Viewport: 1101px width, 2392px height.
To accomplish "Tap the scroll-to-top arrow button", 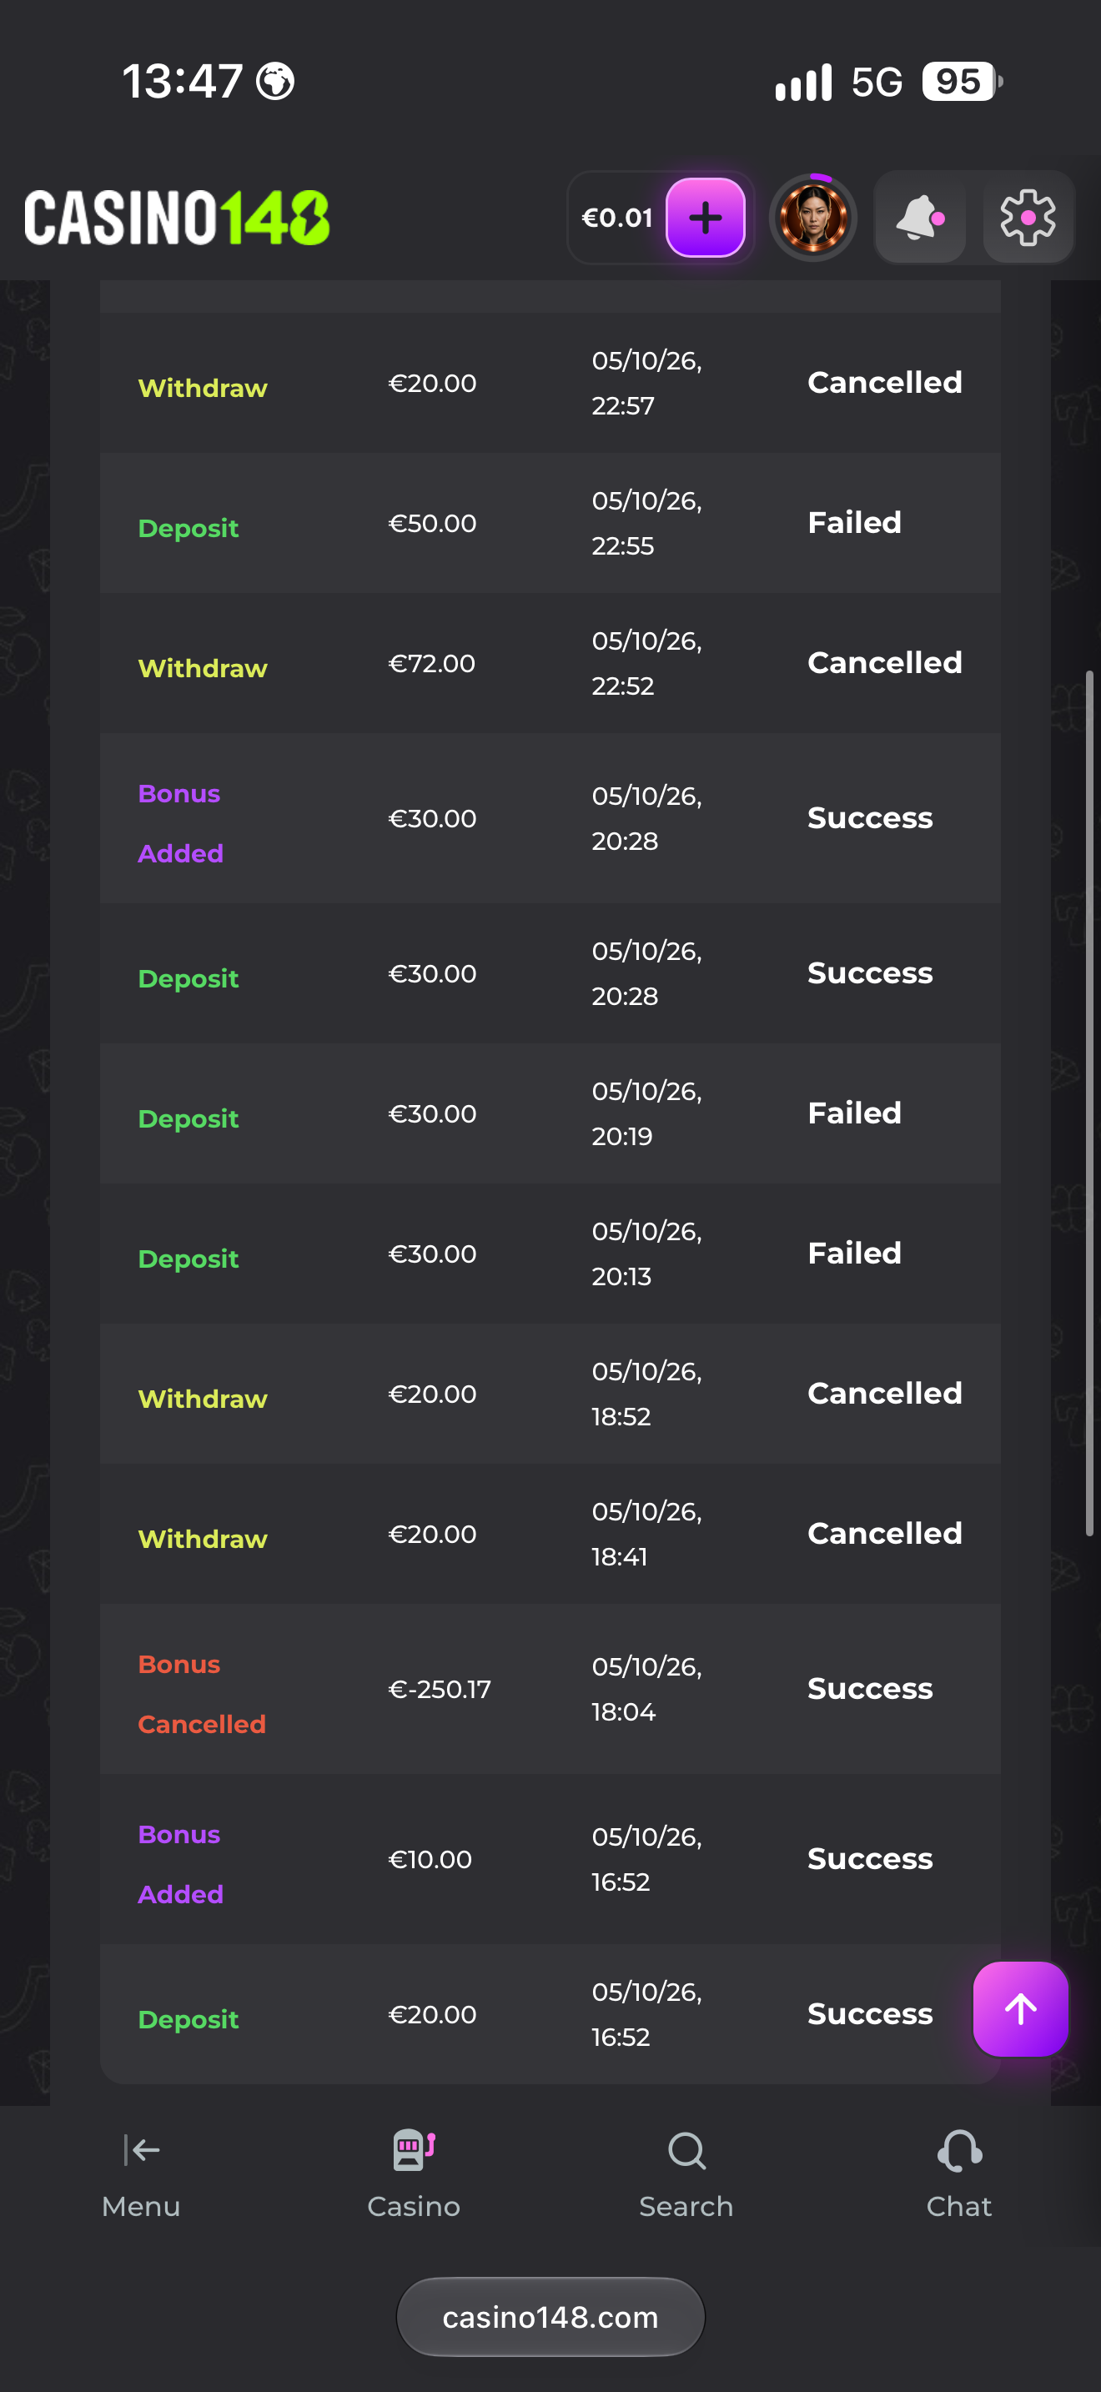I will click(x=1020, y=2008).
